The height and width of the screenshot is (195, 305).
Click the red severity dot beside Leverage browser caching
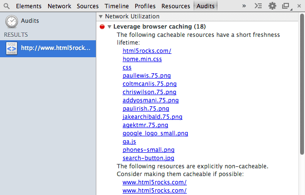click(x=102, y=27)
